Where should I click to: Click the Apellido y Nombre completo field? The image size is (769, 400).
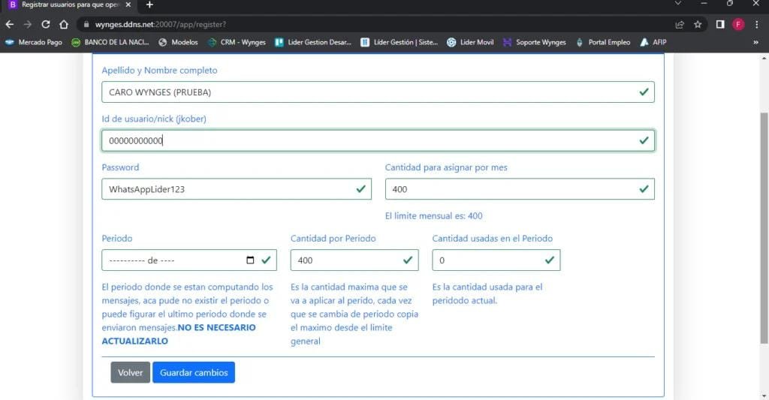(x=368, y=92)
